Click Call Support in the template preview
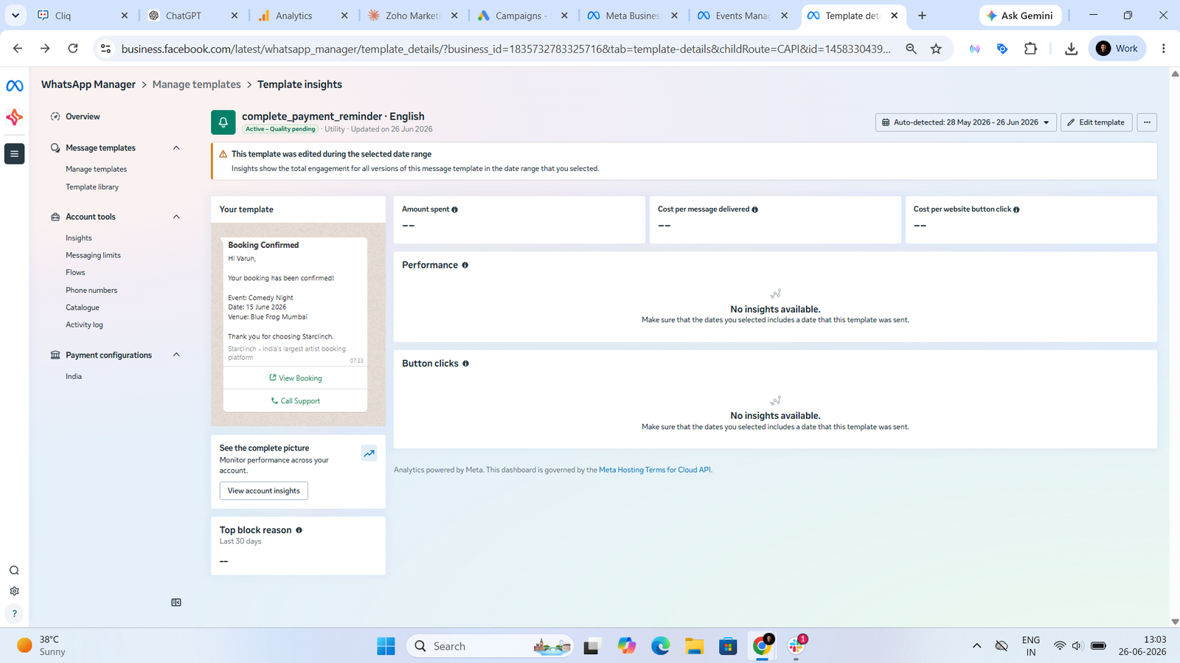The image size is (1180, 663). [x=295, y=401]
